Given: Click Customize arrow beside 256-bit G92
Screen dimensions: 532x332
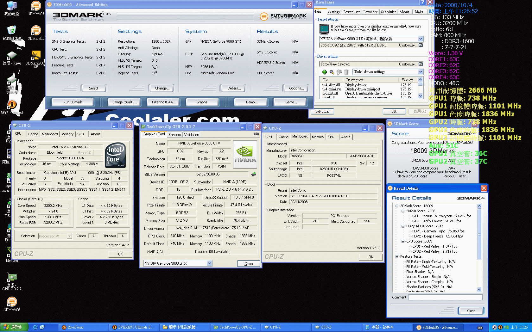Looking at the screenshot, I should tap(421, 45).
